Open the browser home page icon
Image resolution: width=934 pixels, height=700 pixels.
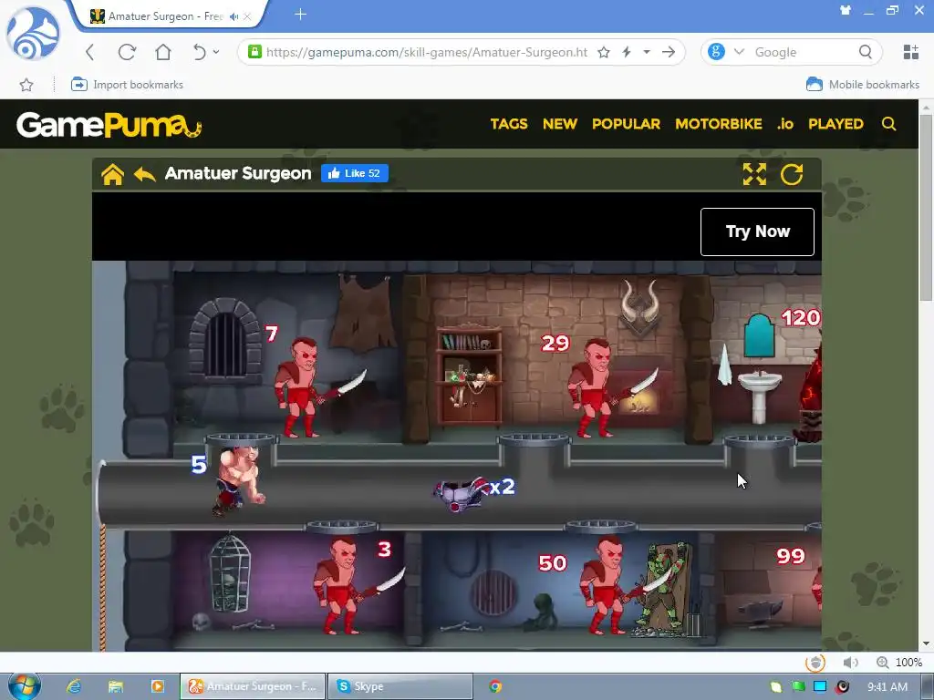click(162, 52)
